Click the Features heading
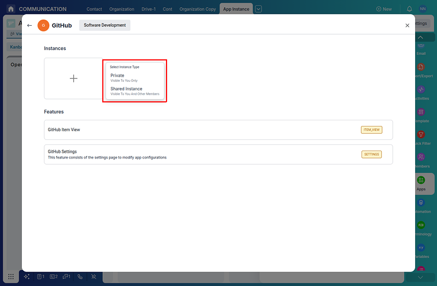Viewport: 437px width, 286px height. pyautogui.click(x=54, y=111)
